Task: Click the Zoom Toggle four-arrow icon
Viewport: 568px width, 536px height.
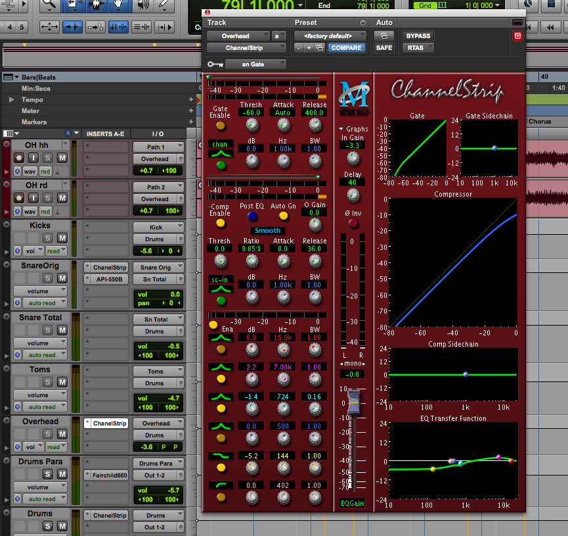Action: point(50,27)
